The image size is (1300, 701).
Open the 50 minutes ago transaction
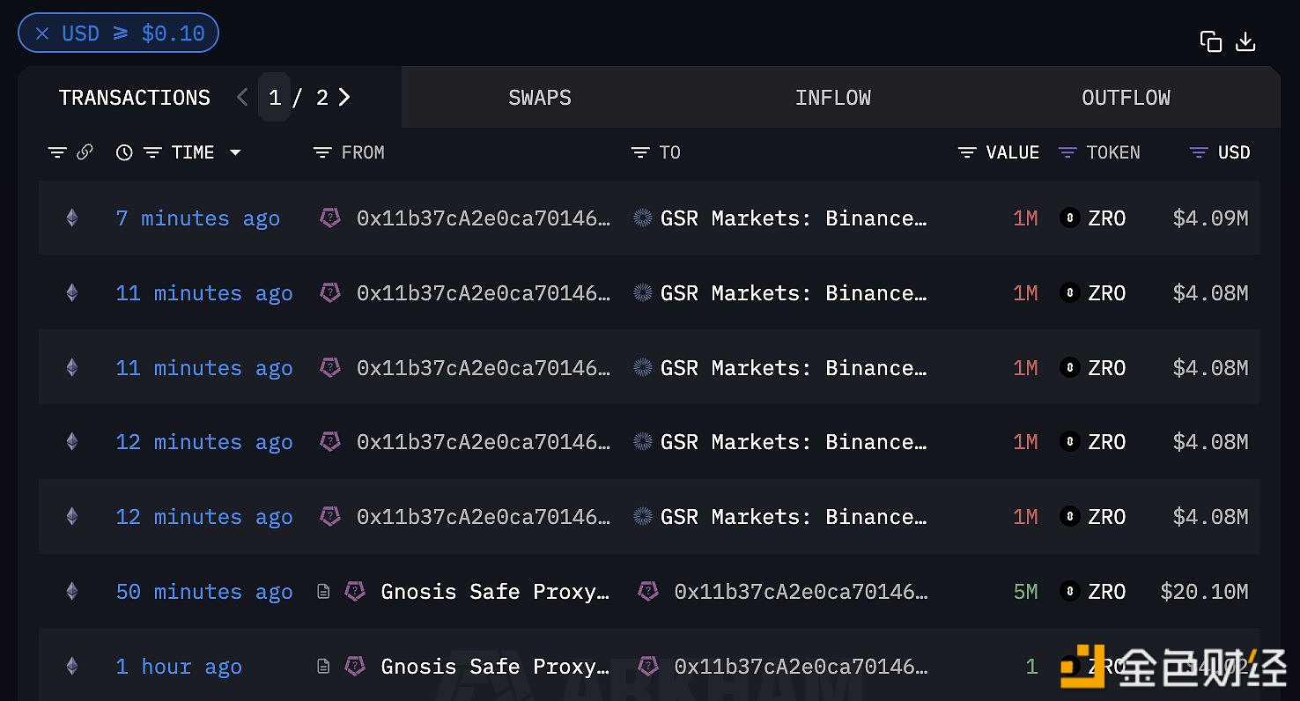[x=204, y=592]
